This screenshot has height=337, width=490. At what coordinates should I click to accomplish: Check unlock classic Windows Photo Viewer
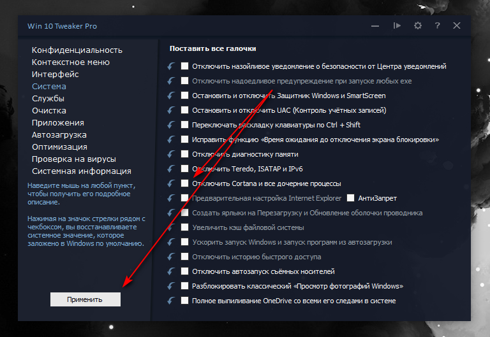(184, 286)
